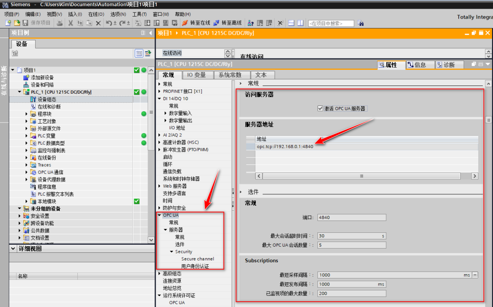The height and width of the screenshot is (307, 493).
Task: Click the 端口 input field showing 4840
Action: [x=351, y=217]
